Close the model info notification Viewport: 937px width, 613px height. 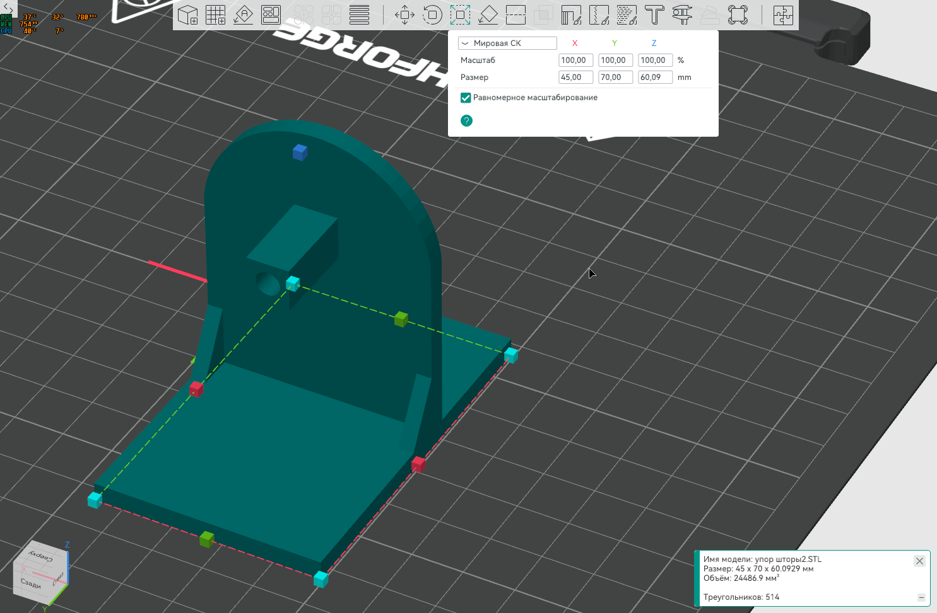pyautogui.click(x=919, y=561)
